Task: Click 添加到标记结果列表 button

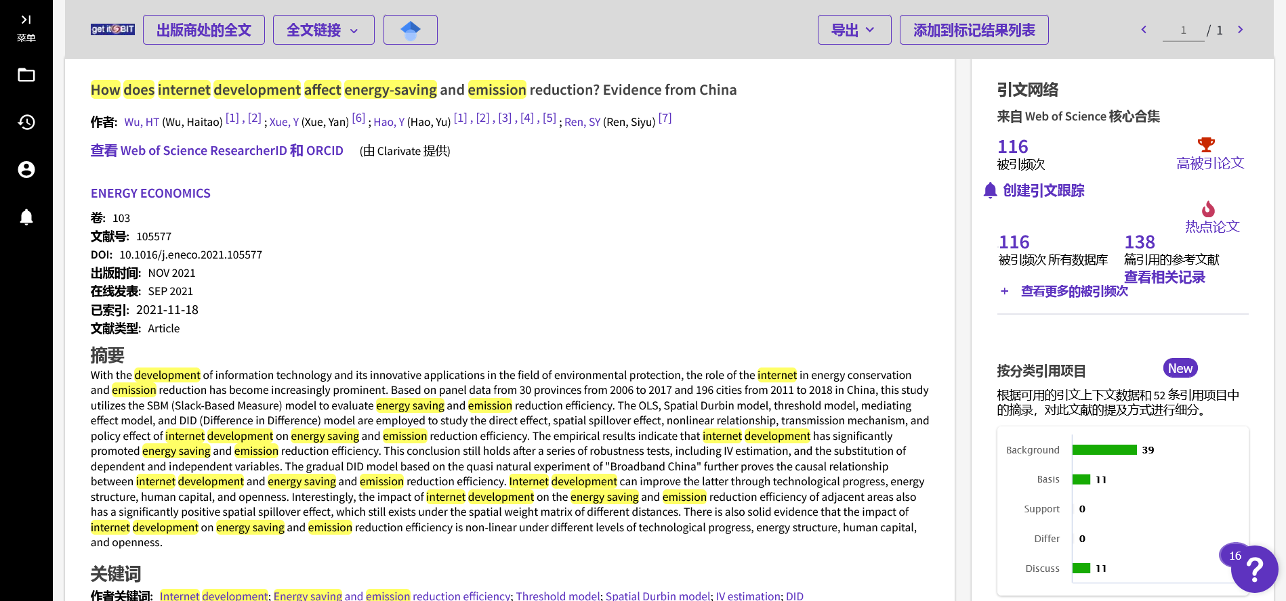Action: pyautogui.click(x=974, y=30)
